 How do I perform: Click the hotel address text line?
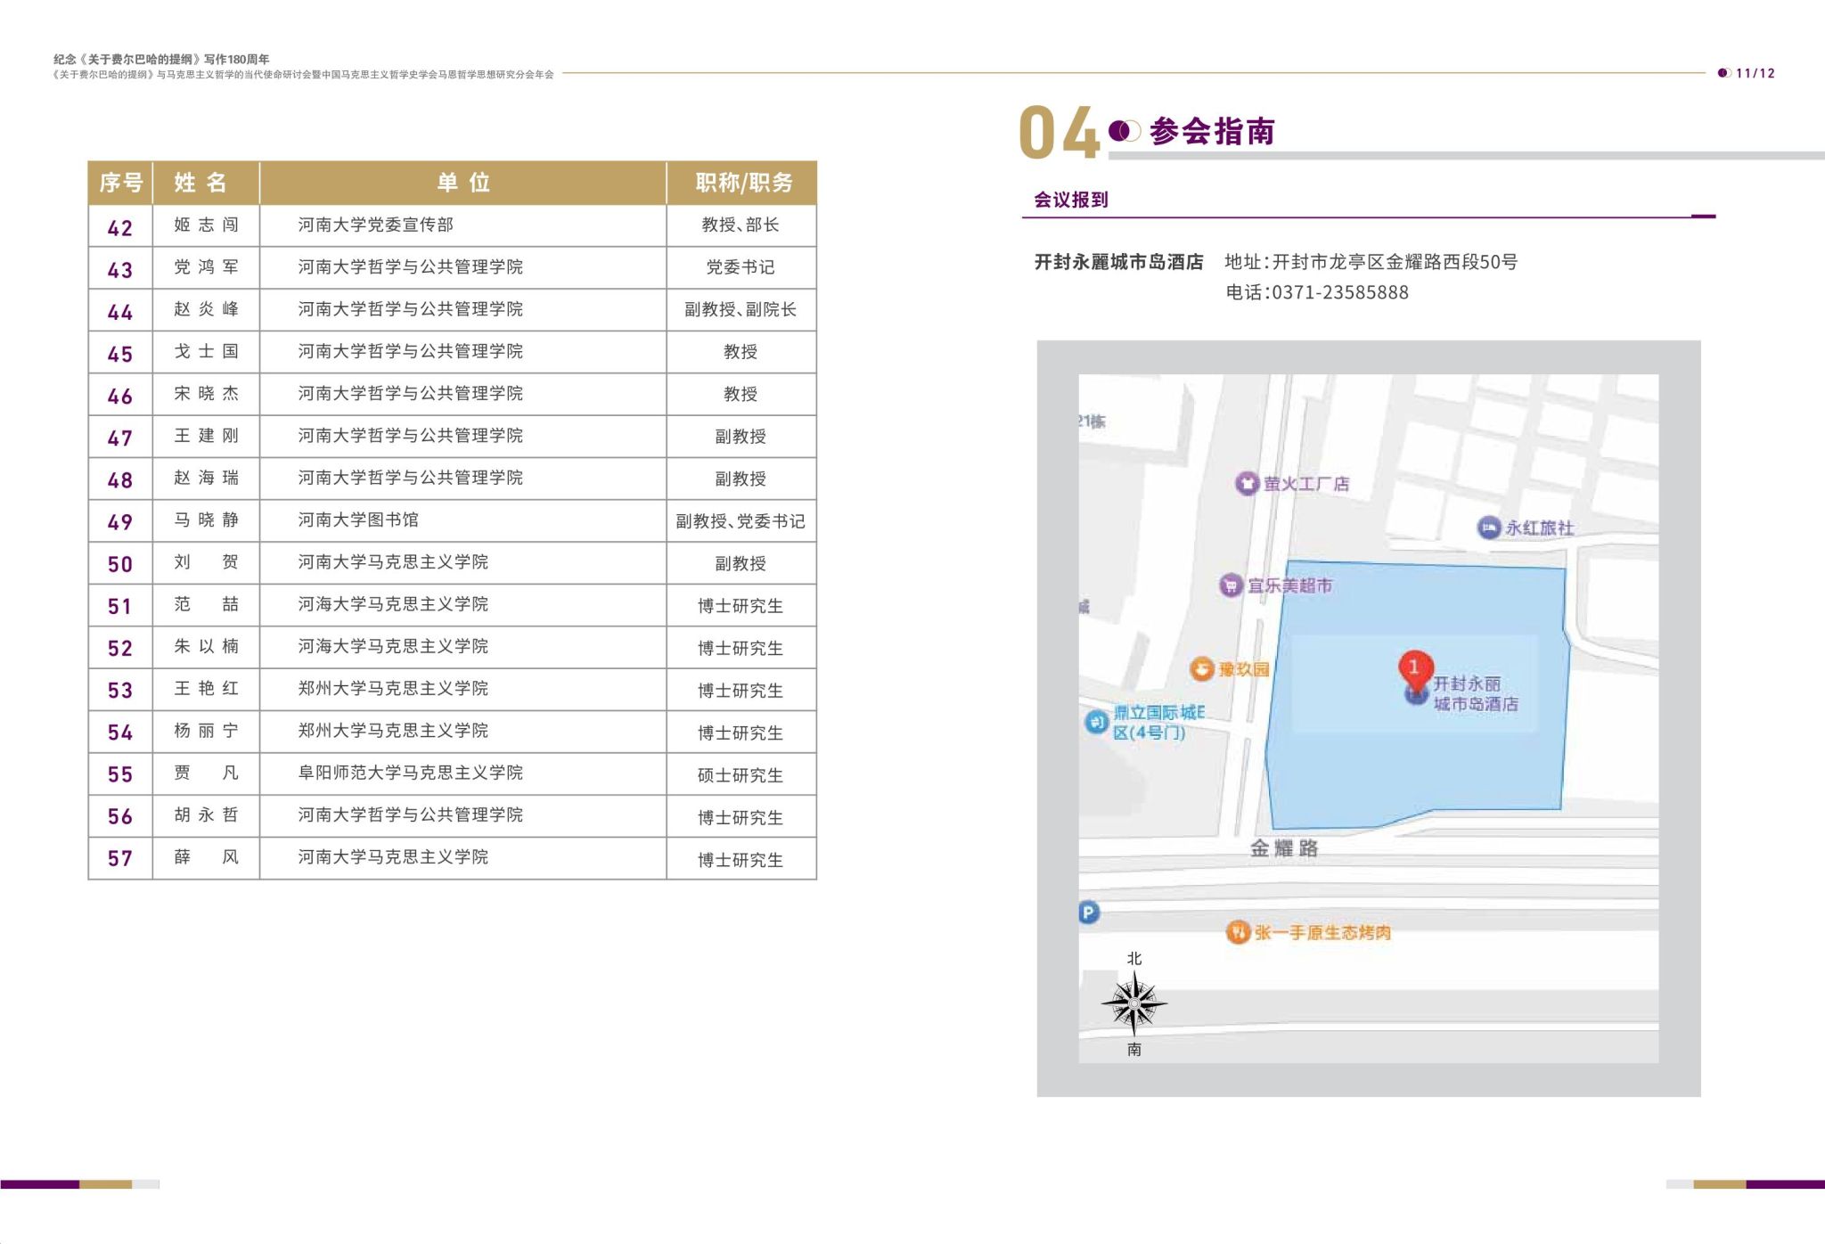point(1371,262)
